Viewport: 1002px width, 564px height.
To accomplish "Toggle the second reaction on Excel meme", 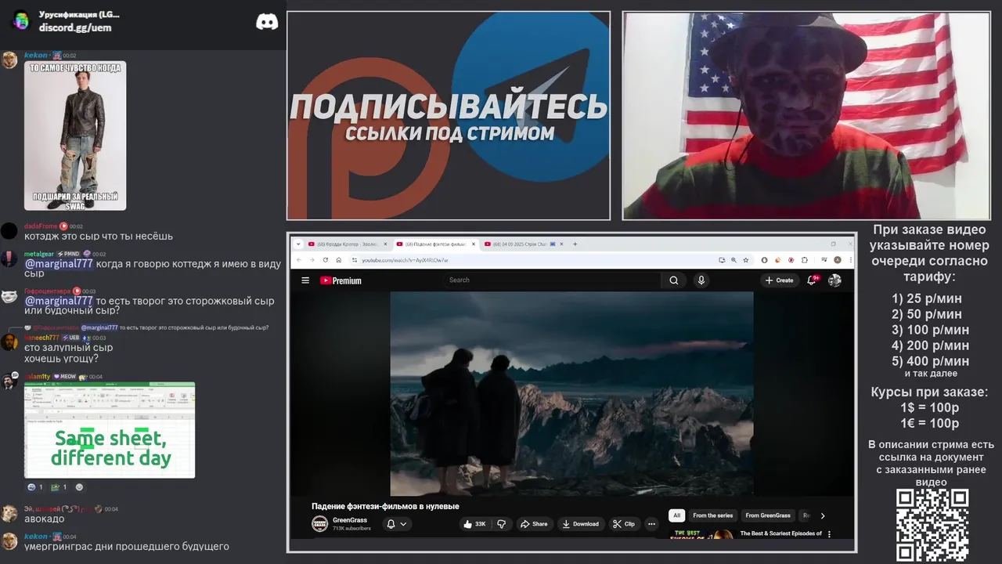I will 59,487.
